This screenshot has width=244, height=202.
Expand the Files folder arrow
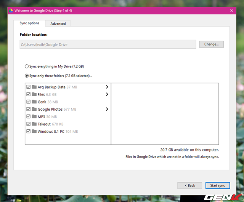click(x=107, y=94)
